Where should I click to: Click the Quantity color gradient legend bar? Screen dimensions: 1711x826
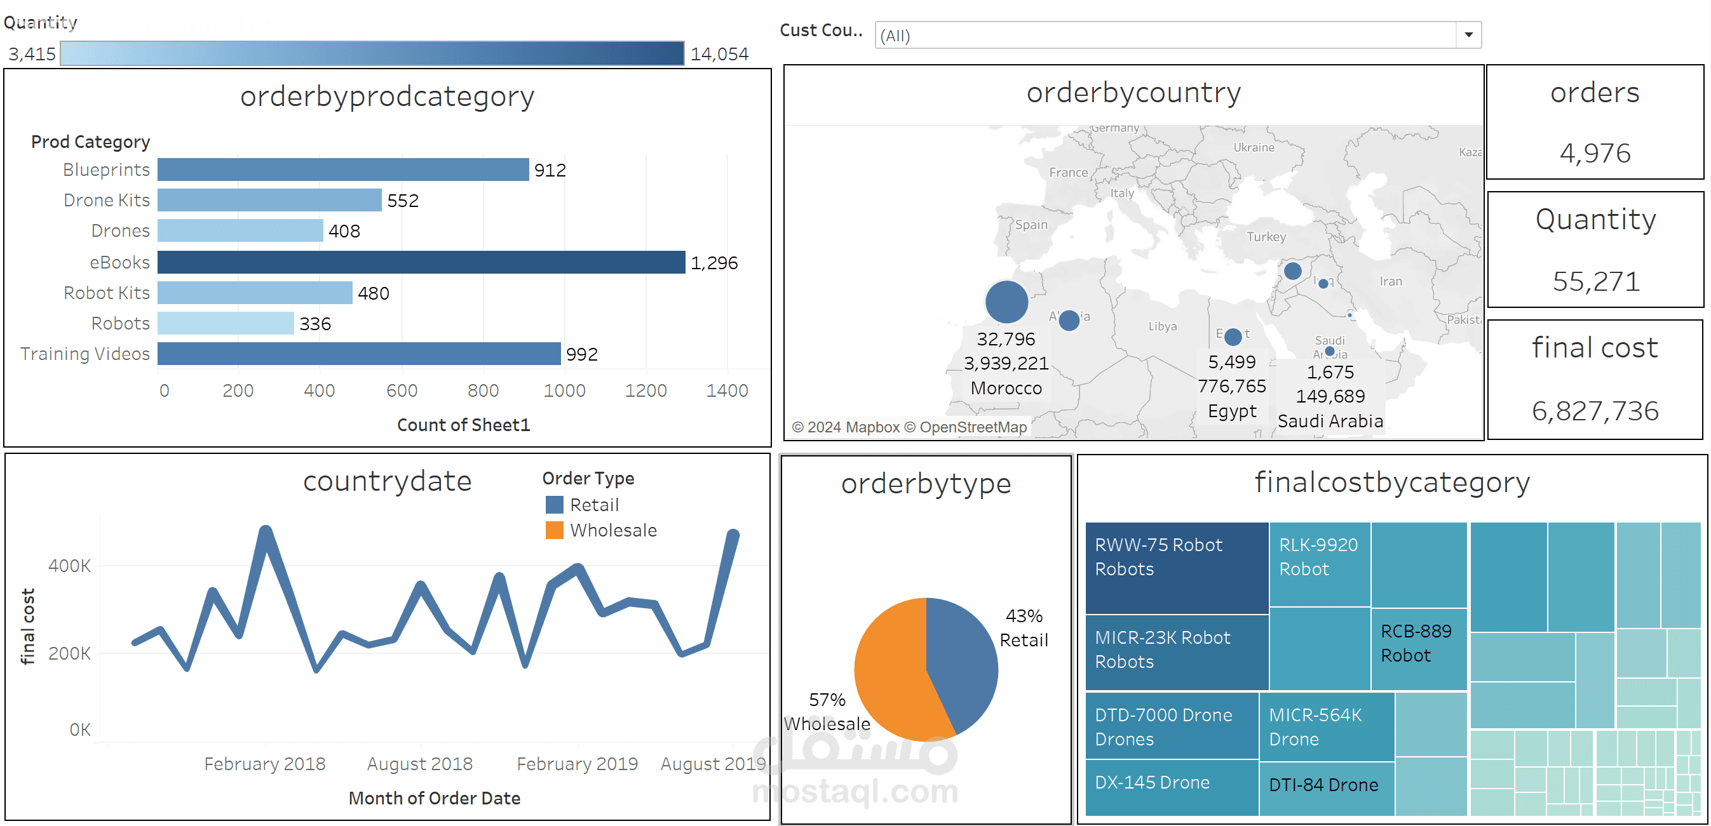(x=372, y=53)
